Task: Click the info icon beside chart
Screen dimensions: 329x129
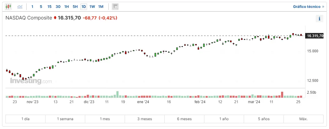Action: point(319,19)
